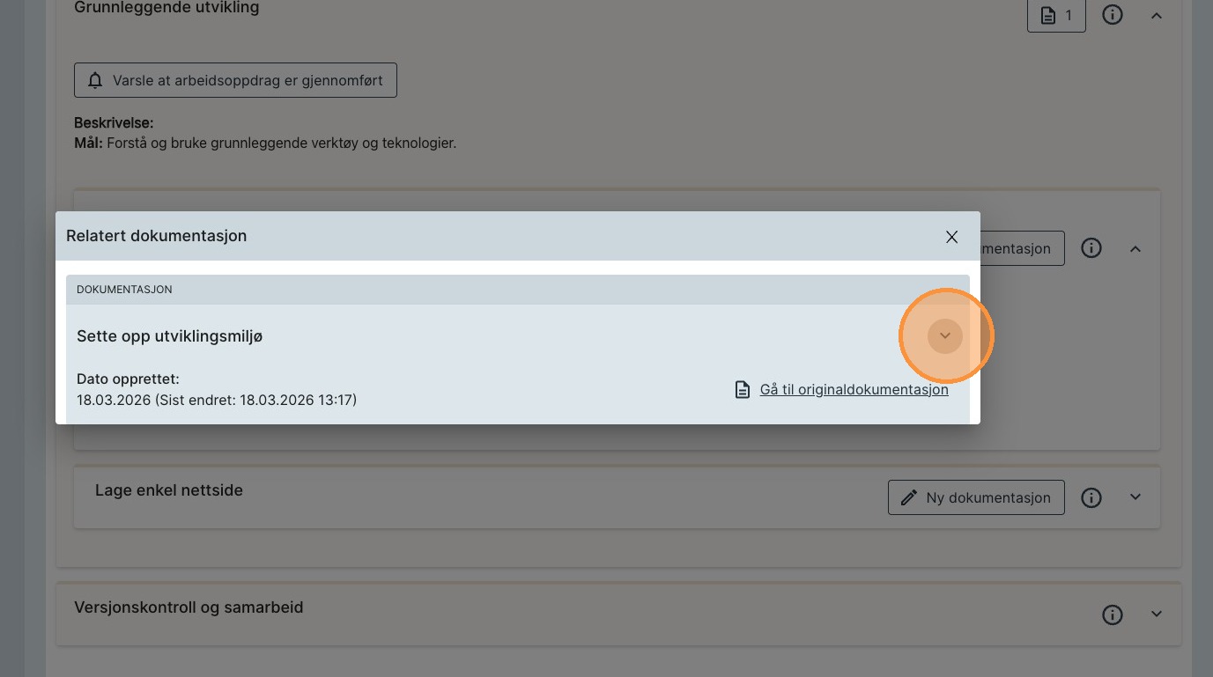Click the Grunnleggende utvikling heading
Viewport: 1213px width, 677px height.
coord(166,8)
